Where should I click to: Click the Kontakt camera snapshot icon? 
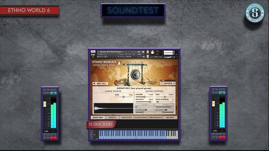tap(139, 52)
